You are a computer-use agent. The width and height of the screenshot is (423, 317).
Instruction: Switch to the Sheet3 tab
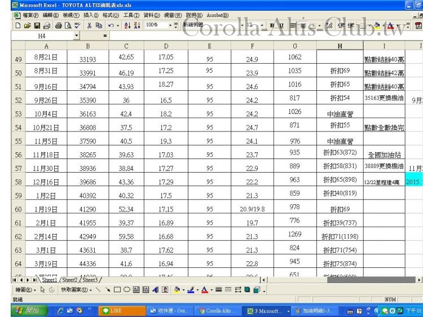(x=90, y=280)
